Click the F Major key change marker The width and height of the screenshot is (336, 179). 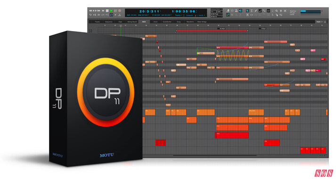coord(262,28)
